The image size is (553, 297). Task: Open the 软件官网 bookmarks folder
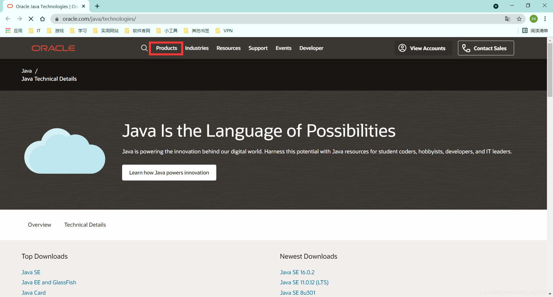[137, 31]
